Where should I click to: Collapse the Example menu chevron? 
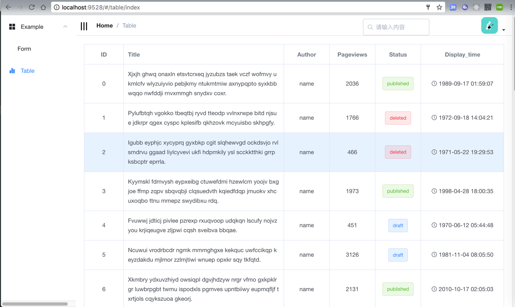pos(65,27)
